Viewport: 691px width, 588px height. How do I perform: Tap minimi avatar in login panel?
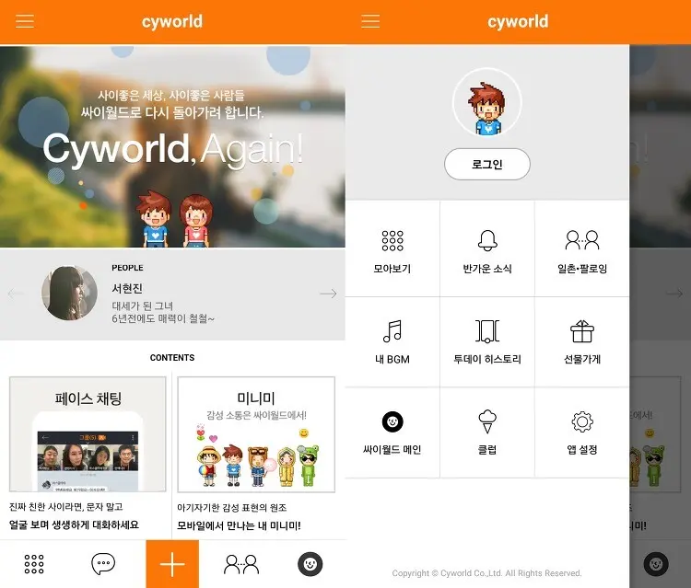coord(487,103)
